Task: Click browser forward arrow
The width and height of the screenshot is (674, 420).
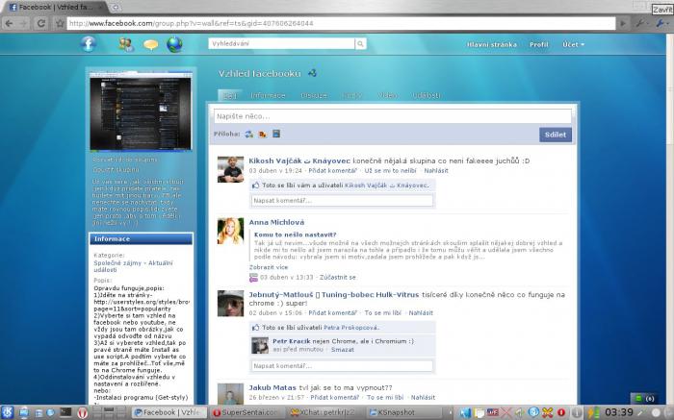Action: (24, 23)
